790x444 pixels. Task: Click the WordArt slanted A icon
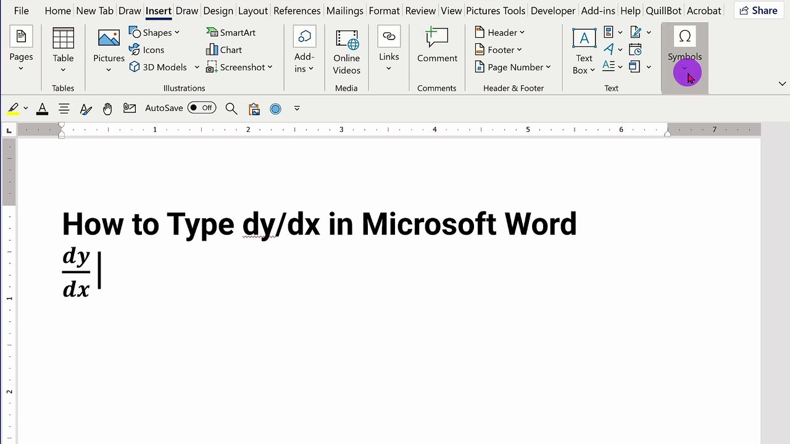click(x=609, y=49)
